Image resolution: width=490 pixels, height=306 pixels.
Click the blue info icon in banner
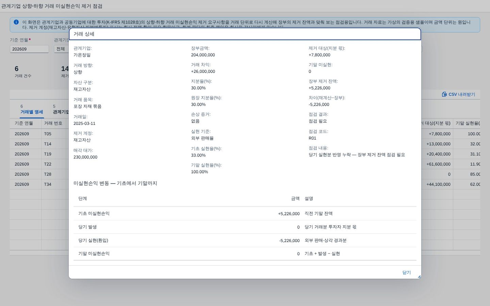(16, 22)
